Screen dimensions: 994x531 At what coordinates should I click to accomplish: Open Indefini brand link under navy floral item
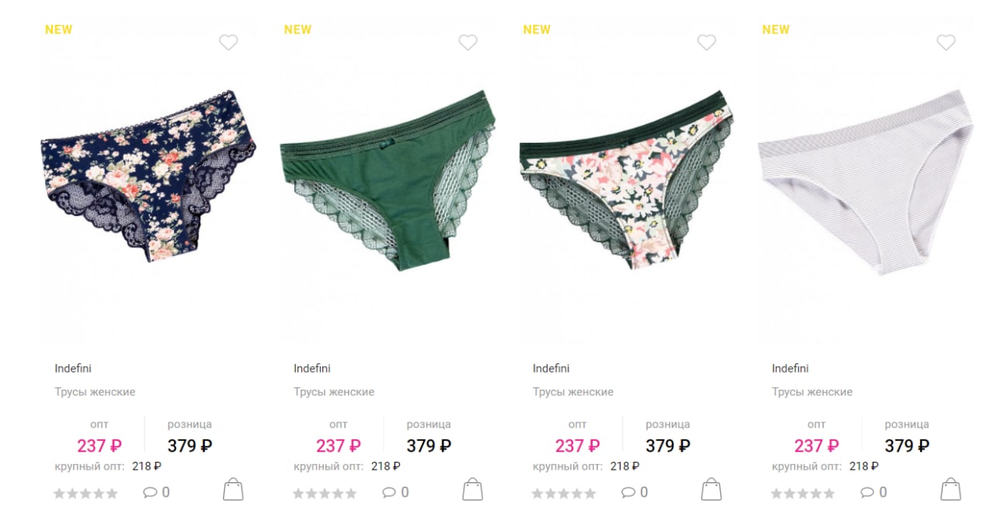click(73, 368)
